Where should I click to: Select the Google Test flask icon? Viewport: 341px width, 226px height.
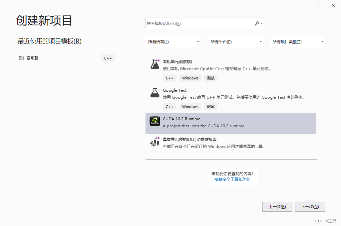[x=155, y=93]
